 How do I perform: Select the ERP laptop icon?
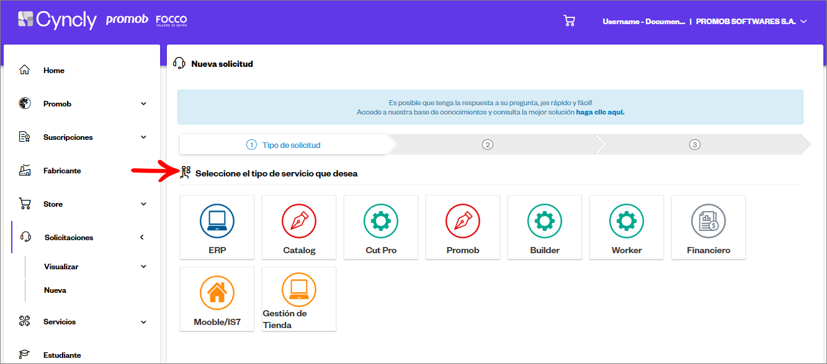[217, 221]
